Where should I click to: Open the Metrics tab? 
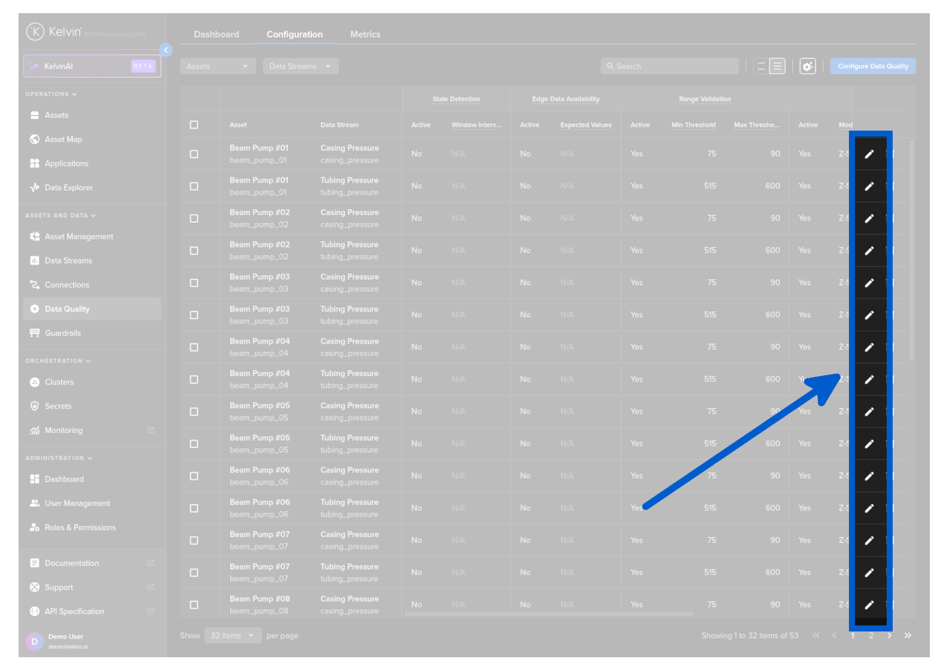(365, 35)
